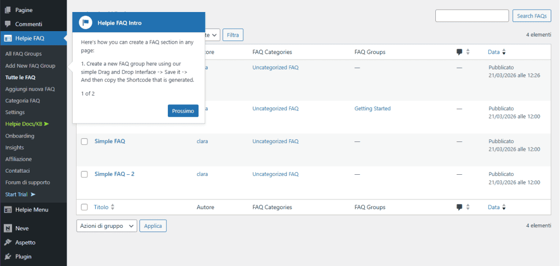Click the Helpie FAQ sidebar icon

[x=8, y=38]
